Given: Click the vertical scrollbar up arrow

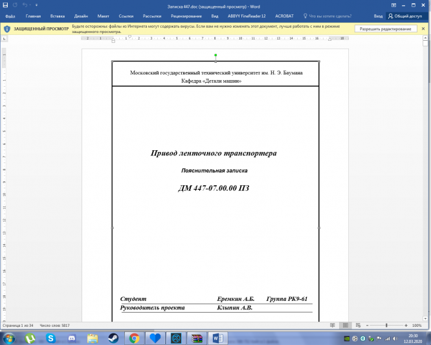Looking at the screenshot, I should 425,38.
